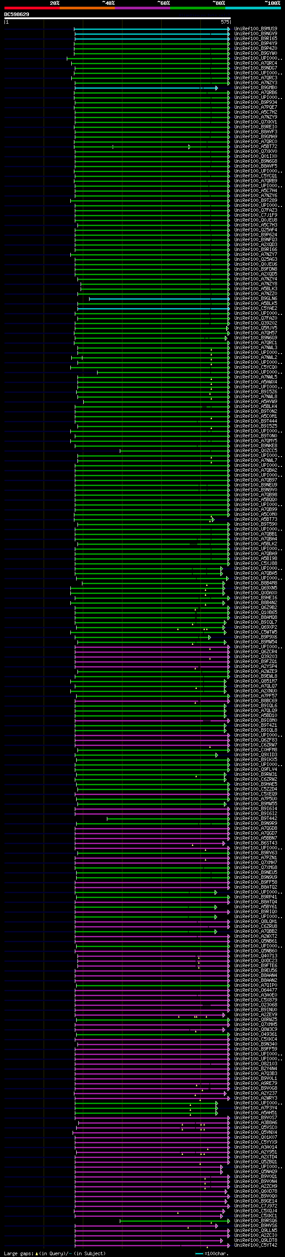285x1257 pixels.
Task: Open the UniRef100_A7NZY3 hit
Action: click(x=256, y=83)
